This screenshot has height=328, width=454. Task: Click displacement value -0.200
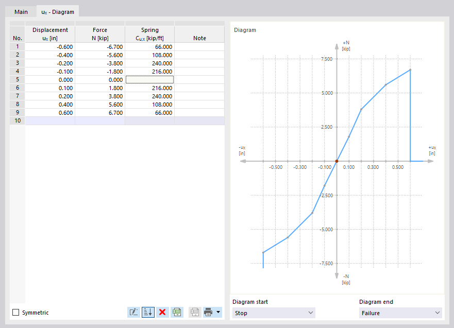pos(50,63)
